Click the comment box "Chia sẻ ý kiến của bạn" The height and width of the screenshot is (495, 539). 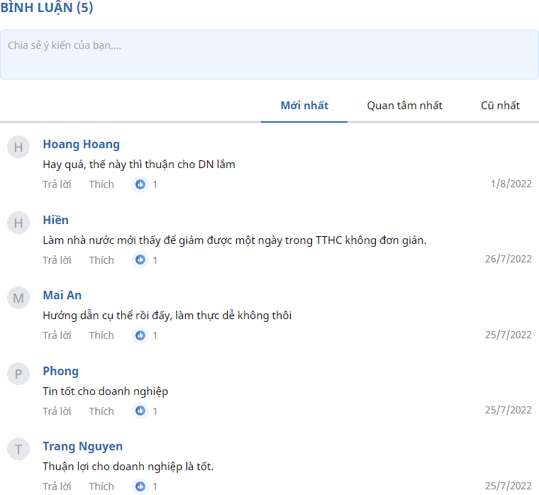tap(269, 55)
